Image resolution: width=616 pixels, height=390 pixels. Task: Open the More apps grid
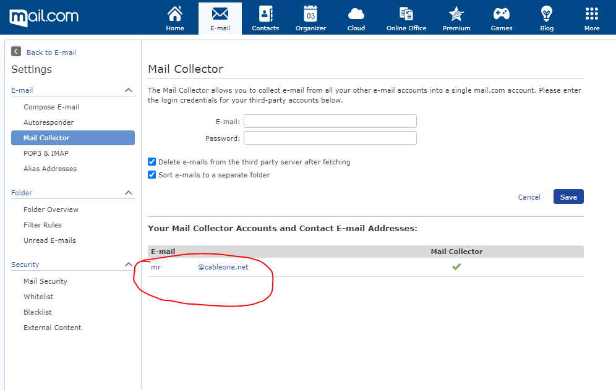592,19
